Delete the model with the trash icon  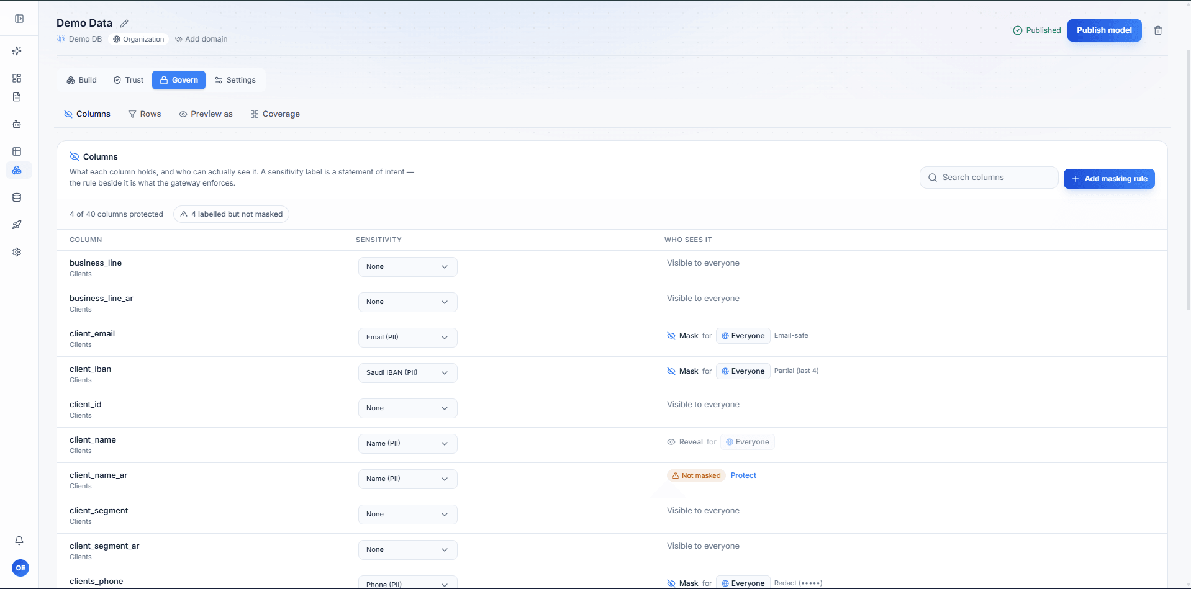(x=1158, y=30)
